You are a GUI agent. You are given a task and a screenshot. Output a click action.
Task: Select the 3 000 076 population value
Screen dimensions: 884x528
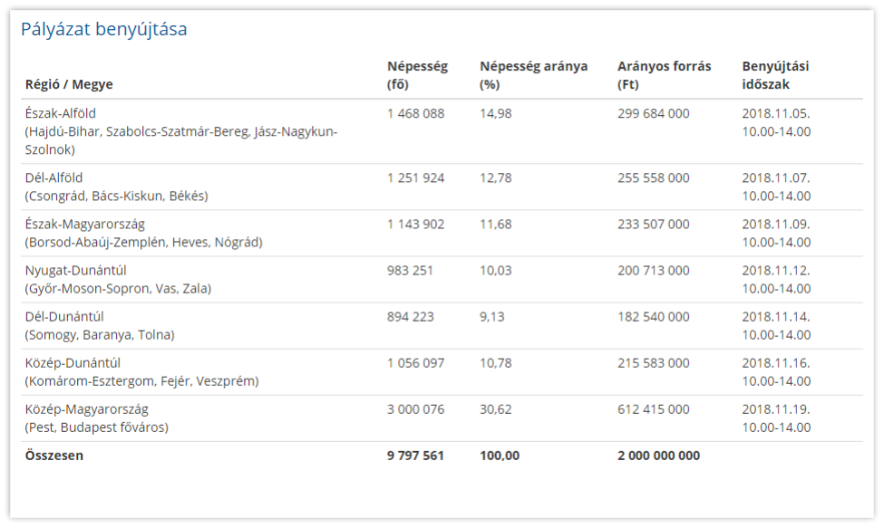(415, 409)
